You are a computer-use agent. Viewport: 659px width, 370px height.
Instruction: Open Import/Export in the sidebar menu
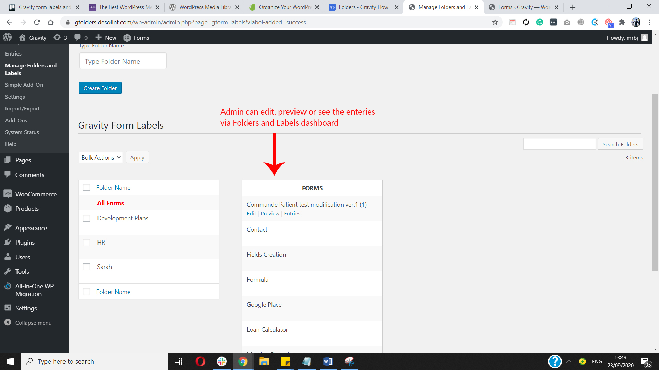22,108
